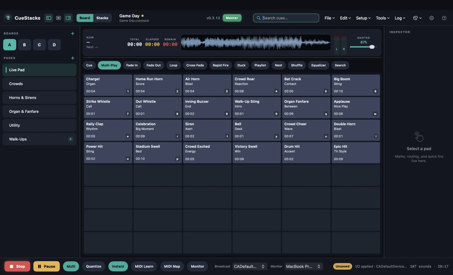Viewport: 453px width, 275px height.
Task: Open the Monitor device dropdown
Action: pos(303,266)
